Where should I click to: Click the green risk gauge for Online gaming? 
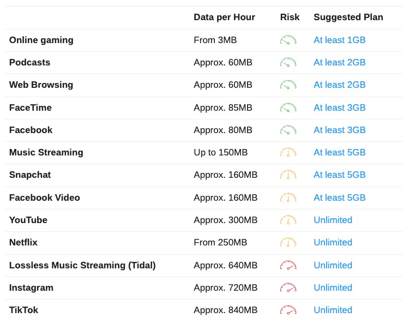click(x=288, y=40)
